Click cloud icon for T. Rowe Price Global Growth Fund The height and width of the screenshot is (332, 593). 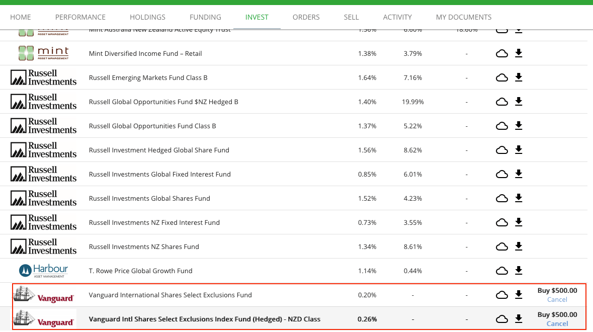(x=501, y=271)
